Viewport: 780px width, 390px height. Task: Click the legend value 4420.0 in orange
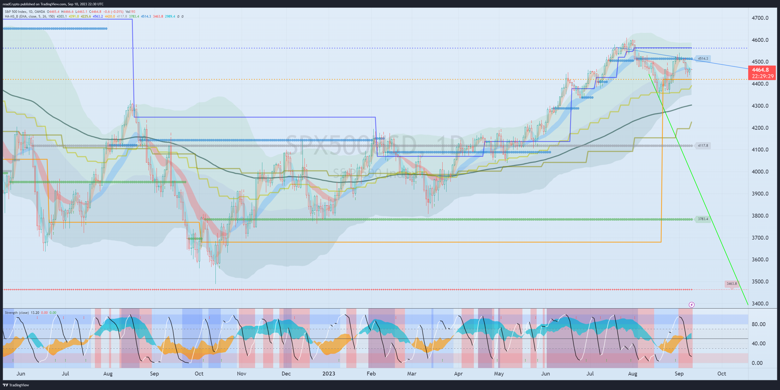(110, 16)
